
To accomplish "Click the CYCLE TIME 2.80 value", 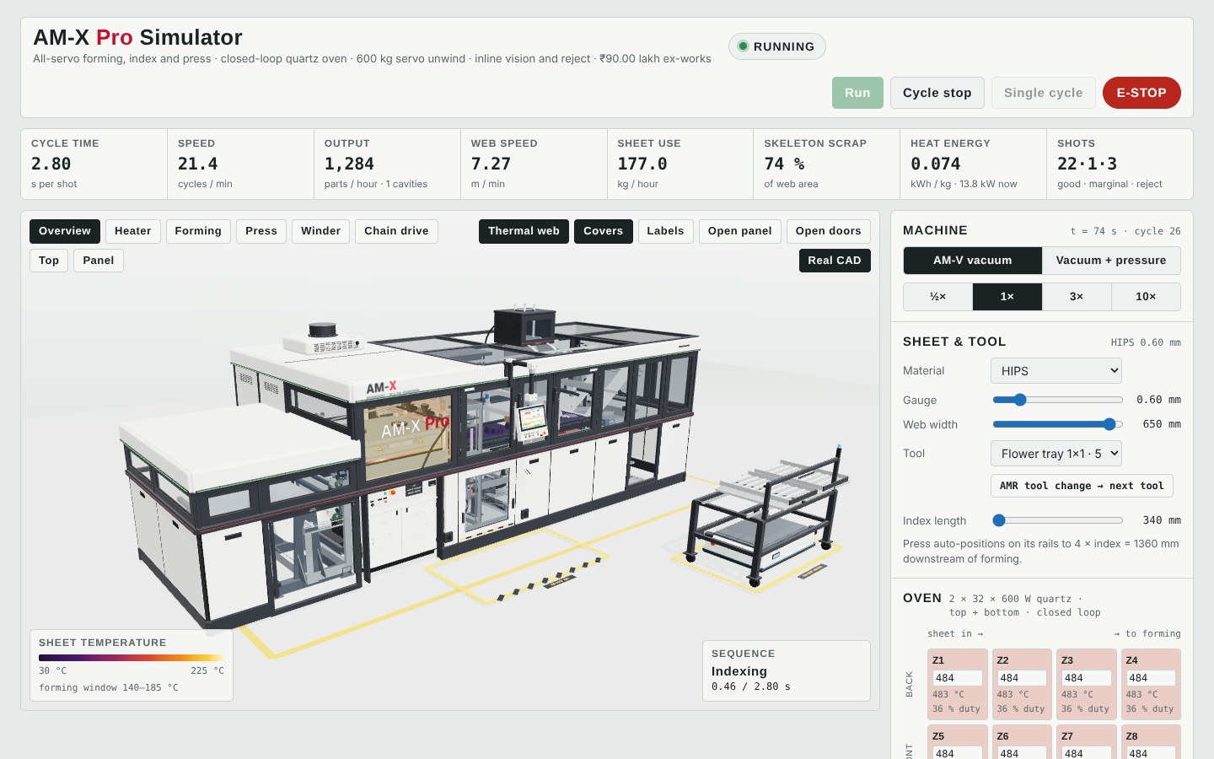I will [51, 164].
